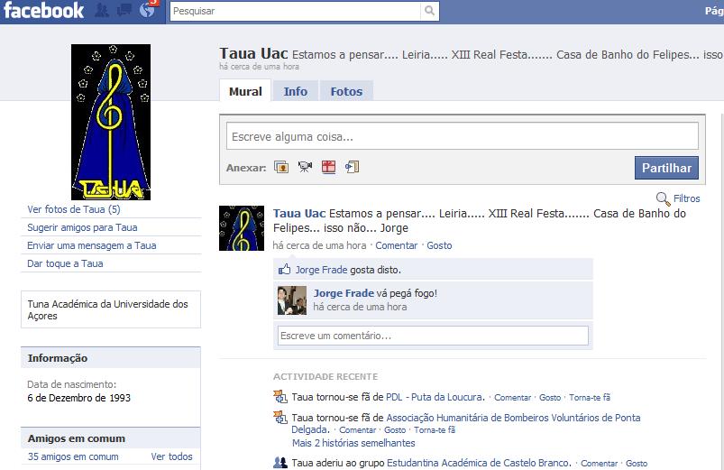Screen dimensions: 724x470
Task: Click 'Ver todos' mutual friends
Action: pos(172,456)
